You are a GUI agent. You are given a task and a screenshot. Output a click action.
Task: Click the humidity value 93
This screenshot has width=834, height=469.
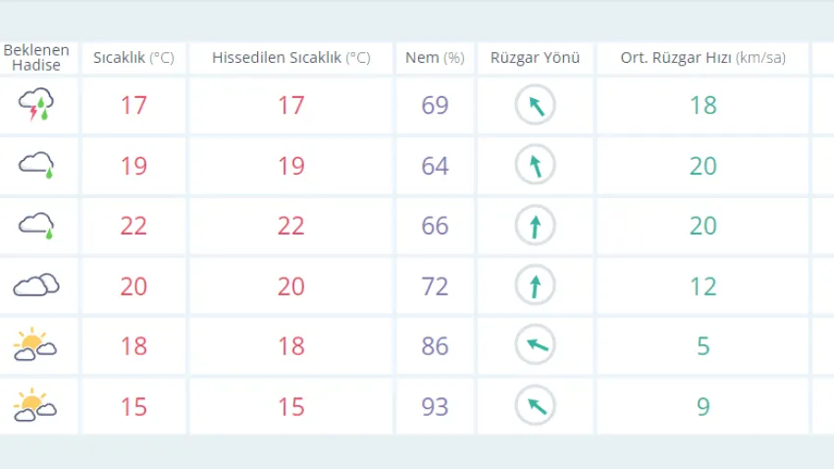435,406
